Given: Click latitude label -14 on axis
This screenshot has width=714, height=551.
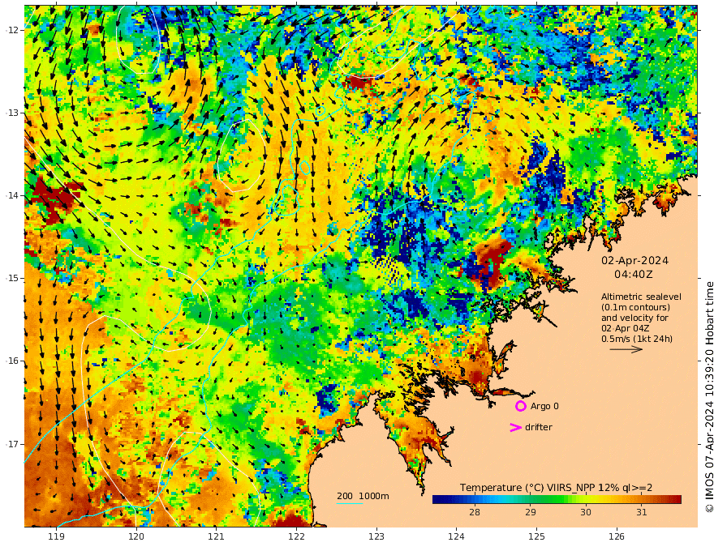Looking at the screenshot, I should (x=11, y=195).
